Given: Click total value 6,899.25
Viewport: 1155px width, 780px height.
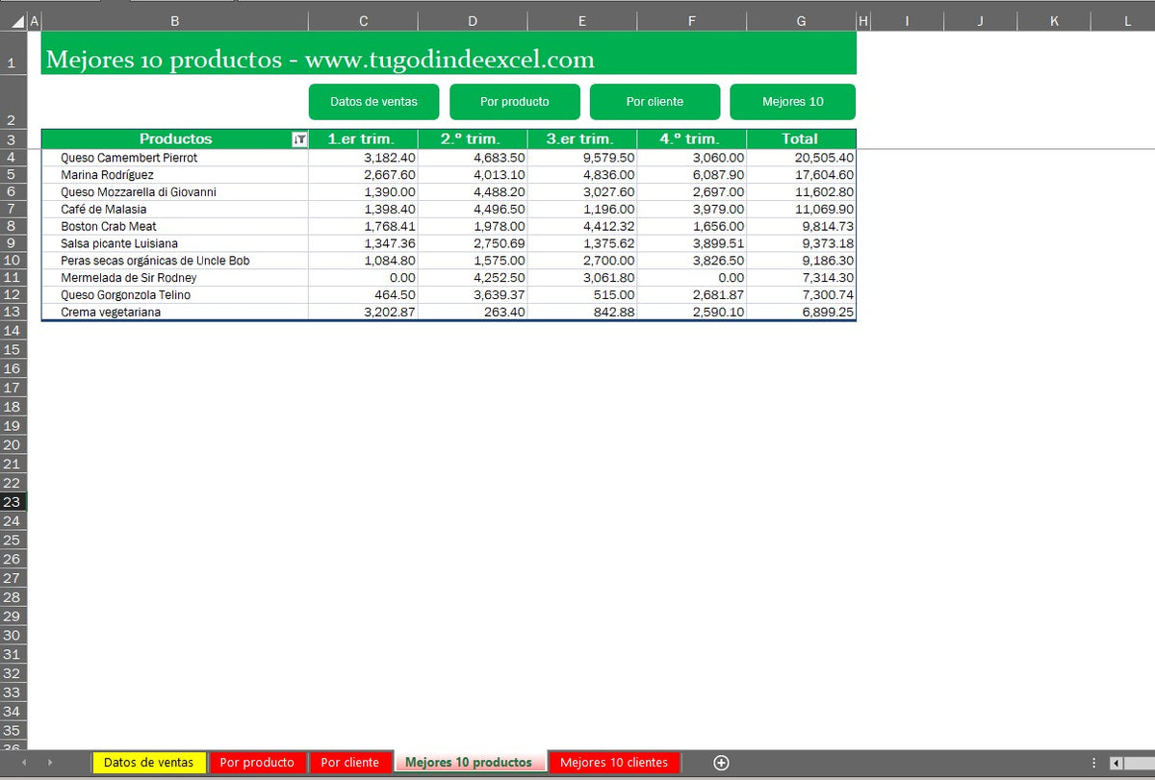Looking at the screenshot, I should pos(801,313).
